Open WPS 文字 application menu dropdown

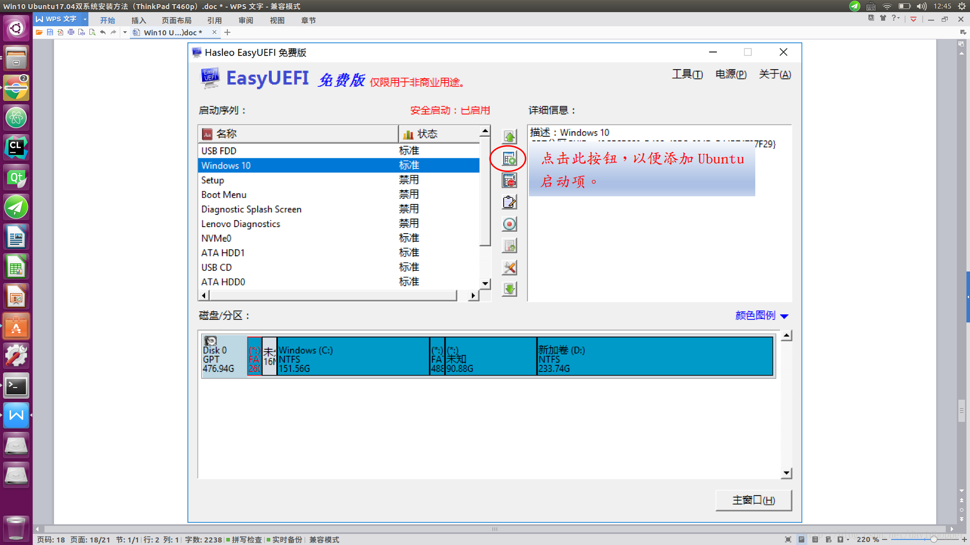tap(85, 19)
